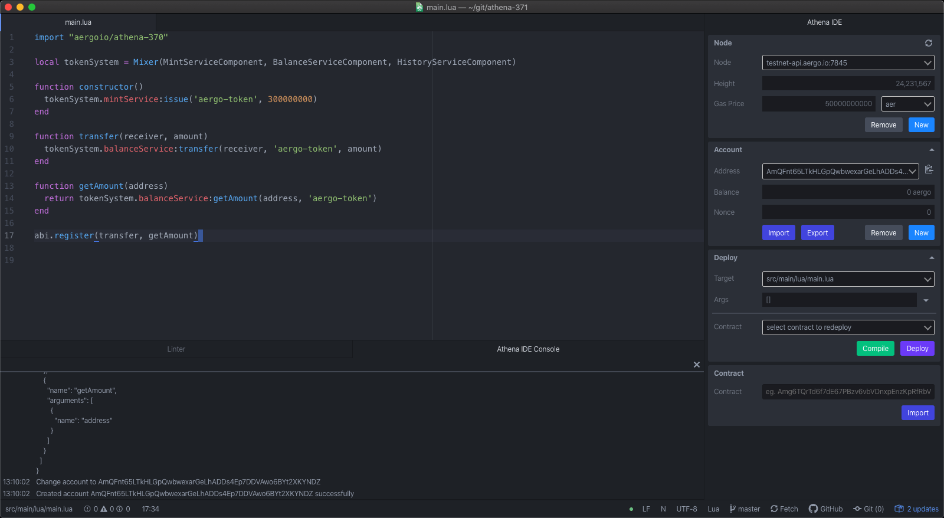Focus the Contract address input field
The height and width of the screenshot is (518, 944).
coord(848,392)
